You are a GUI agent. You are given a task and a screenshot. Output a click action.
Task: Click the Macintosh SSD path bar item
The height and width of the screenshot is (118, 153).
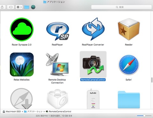tap(12, 112)
